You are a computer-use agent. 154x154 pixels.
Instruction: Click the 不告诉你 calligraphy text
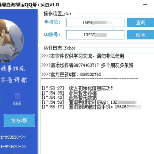pyautogui.click(x=14, y=80)
